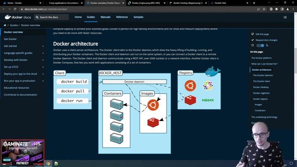Jump to The underlying technology section
The height and width of the screenshot is (167, 297).
[x=264, y=117]
